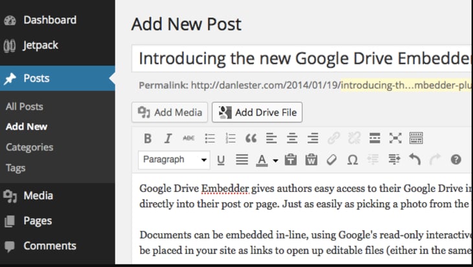Undo the last edit
Screen dimensions: 473x267
pos(415,159)
